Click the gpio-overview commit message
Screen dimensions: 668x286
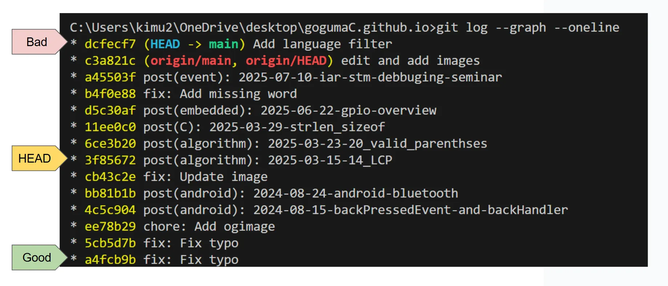coord(290,110)
